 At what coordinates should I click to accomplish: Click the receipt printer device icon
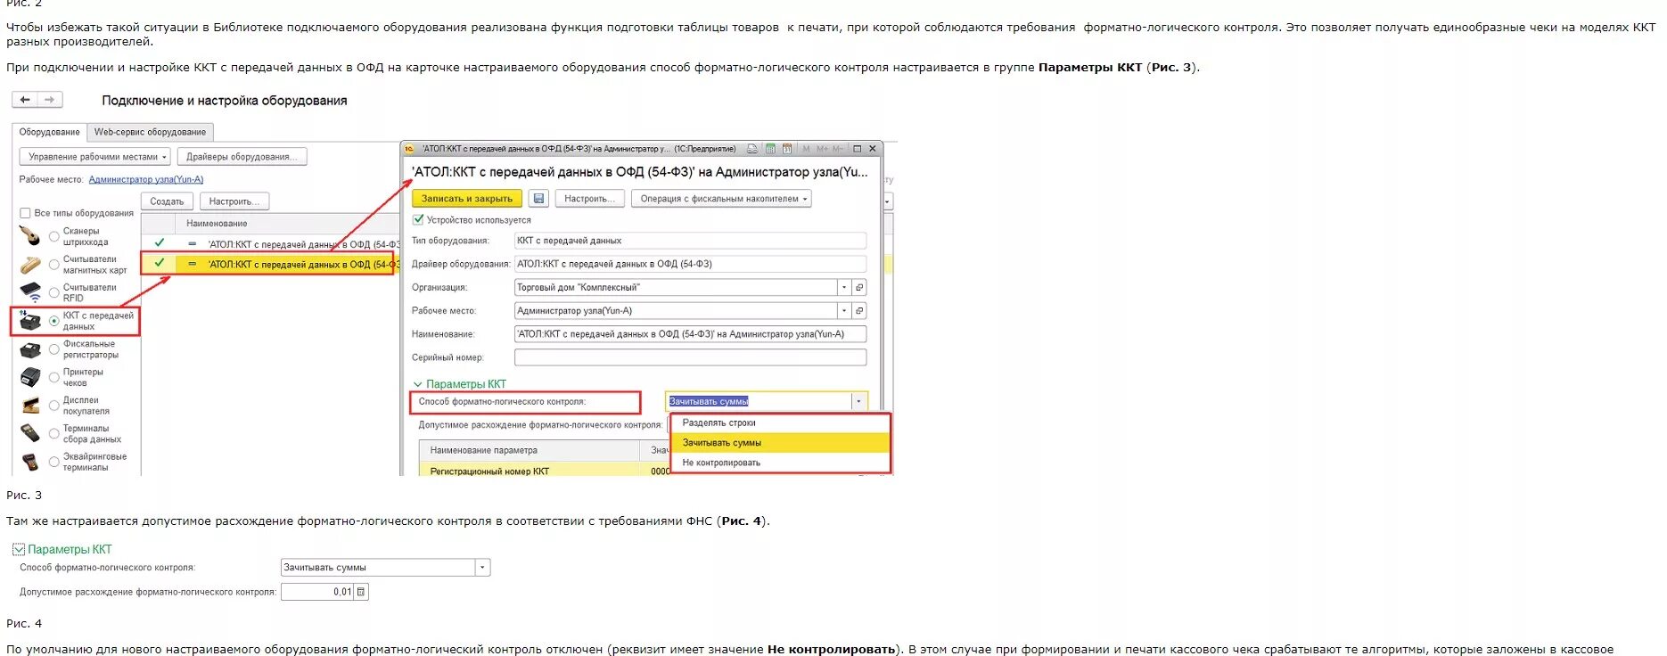[x=30, y=377]
